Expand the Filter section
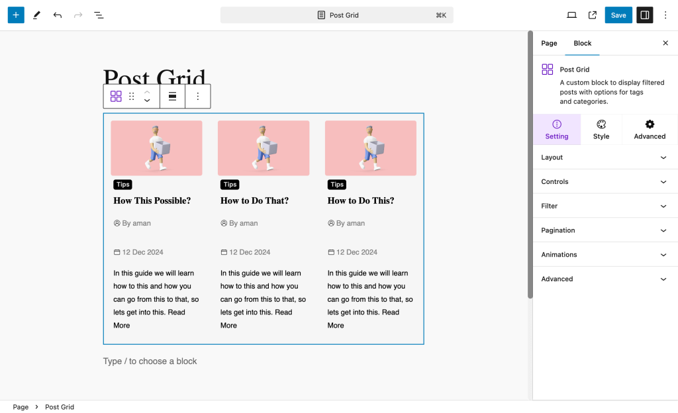 [605, 206]
